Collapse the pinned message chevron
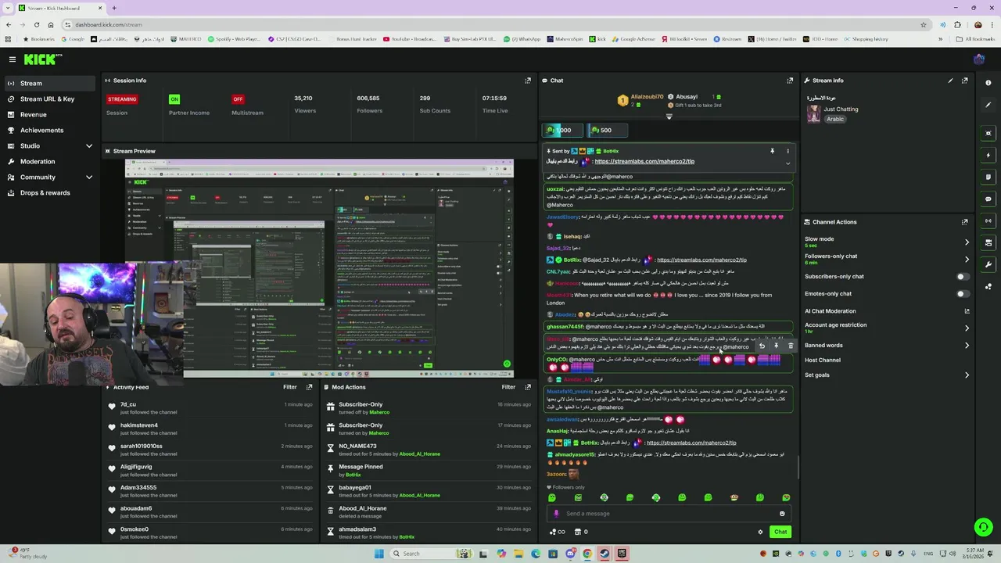Screen dimensions: 1001x563 click(788, 163)
